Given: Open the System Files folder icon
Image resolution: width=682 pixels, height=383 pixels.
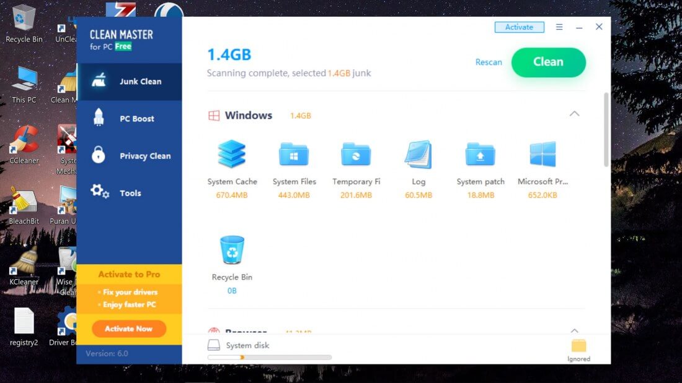Looking at the screenshot, I should 294,154.
